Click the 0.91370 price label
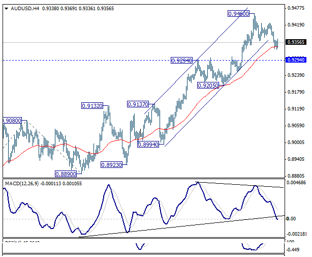This screenshot has height=257, width=312. coord(138,104)
